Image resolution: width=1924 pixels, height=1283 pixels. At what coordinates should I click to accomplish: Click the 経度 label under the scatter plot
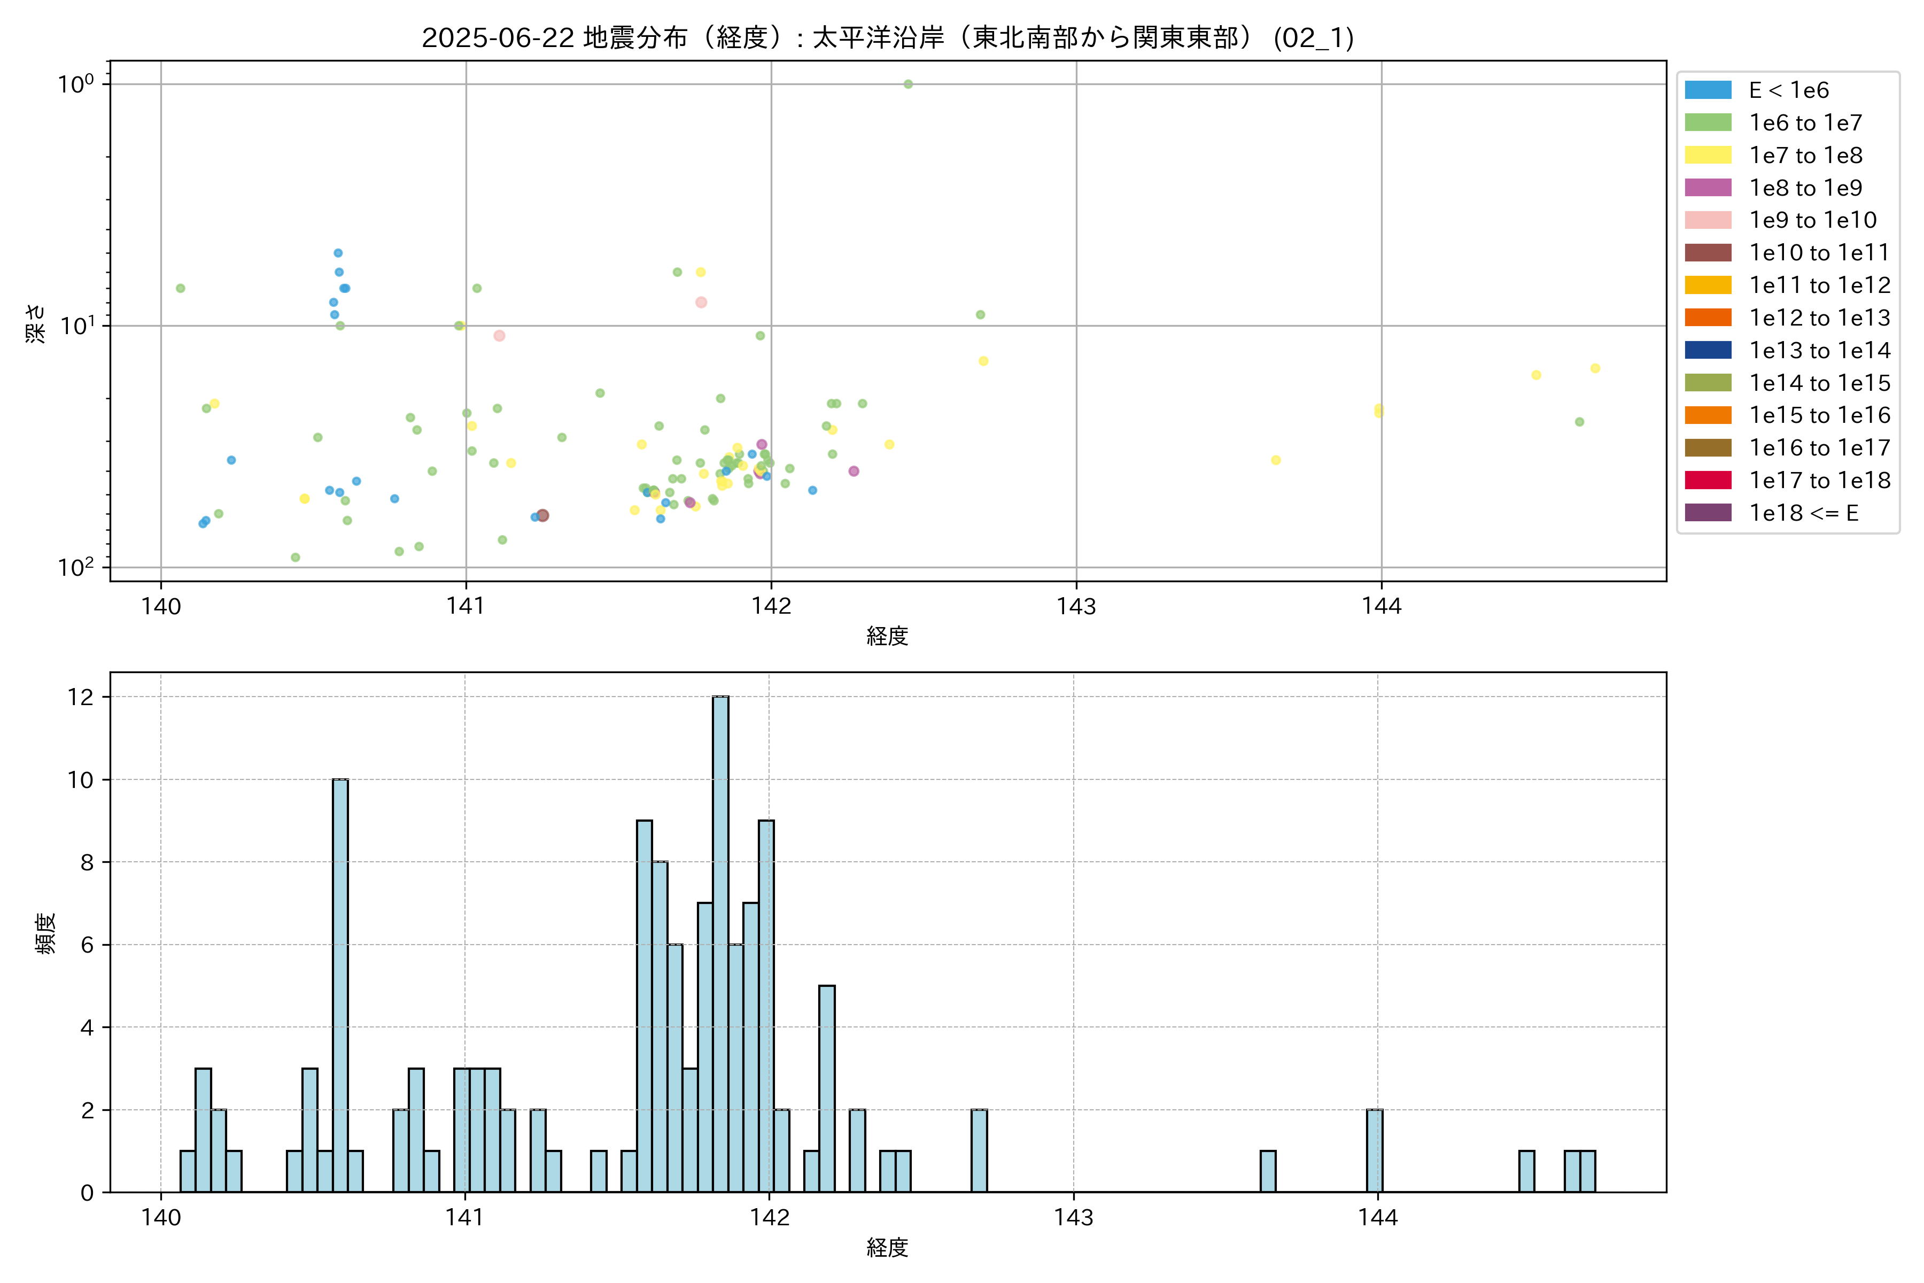click(888, 636)
